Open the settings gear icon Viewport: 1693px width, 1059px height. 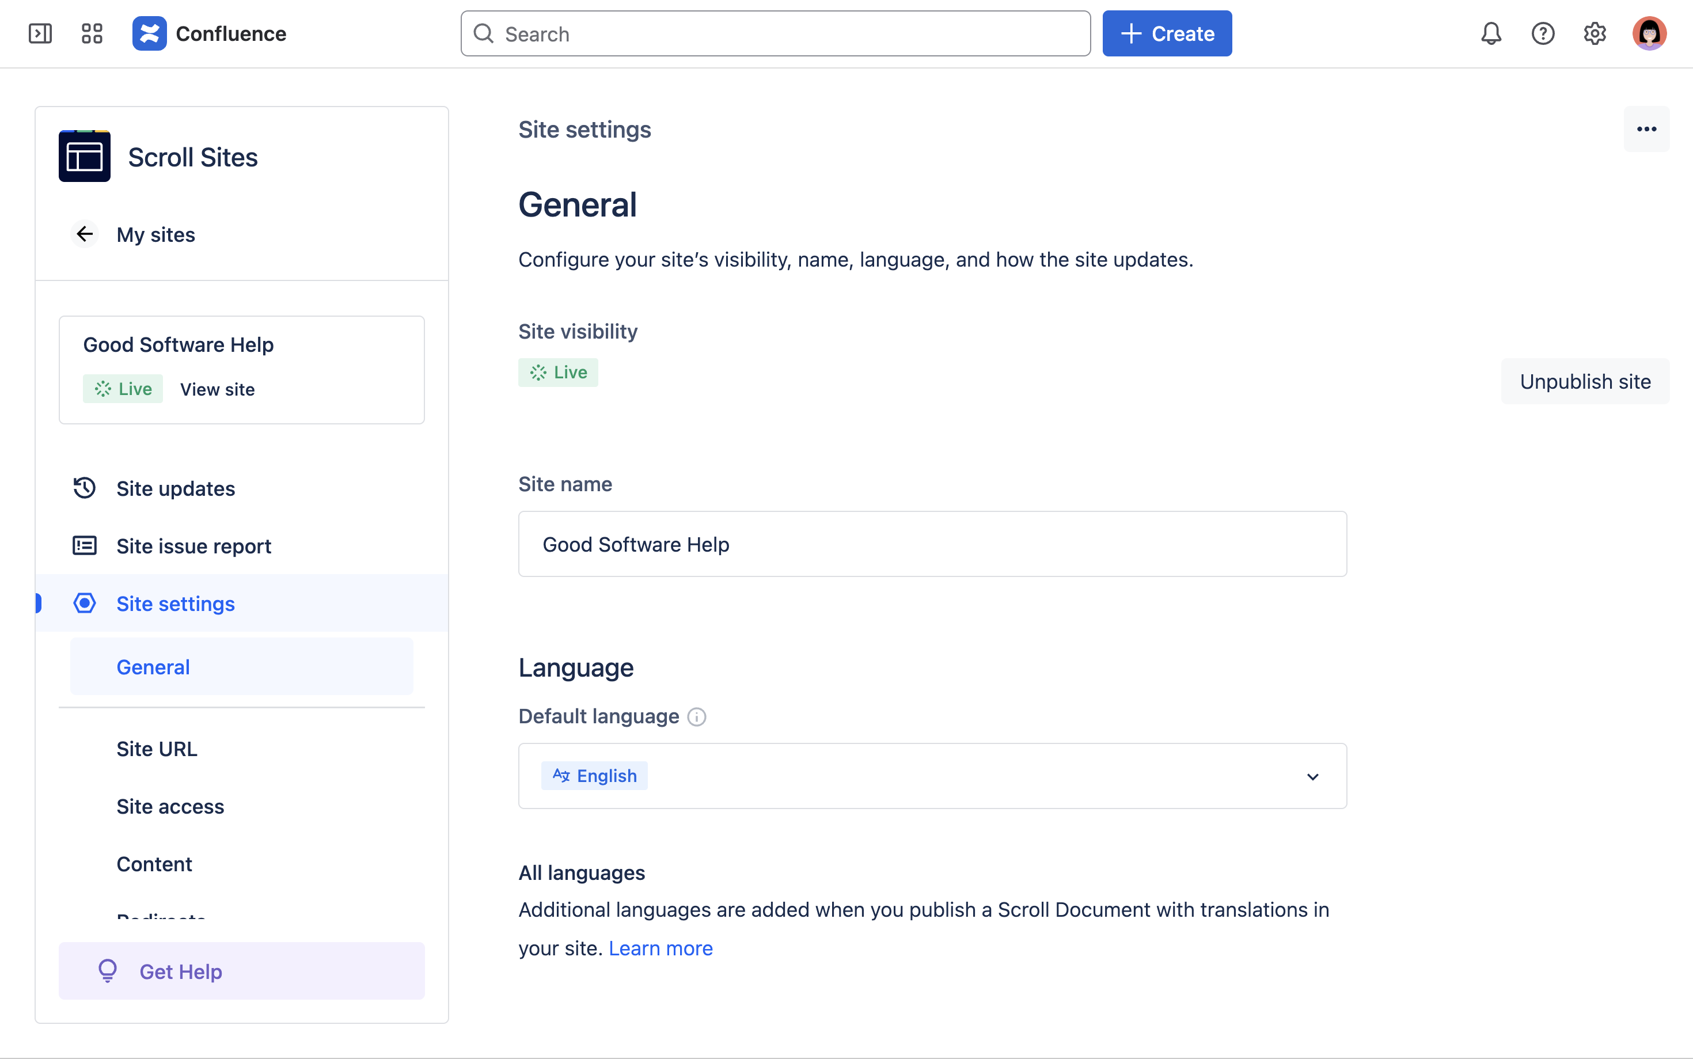tap(1595, 33)
